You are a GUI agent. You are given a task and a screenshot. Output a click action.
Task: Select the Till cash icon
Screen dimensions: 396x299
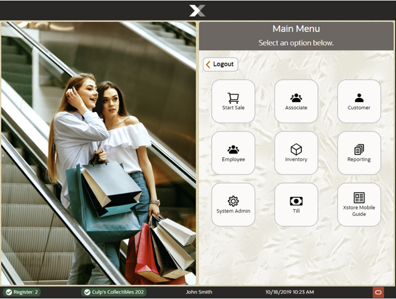point(296,201)
